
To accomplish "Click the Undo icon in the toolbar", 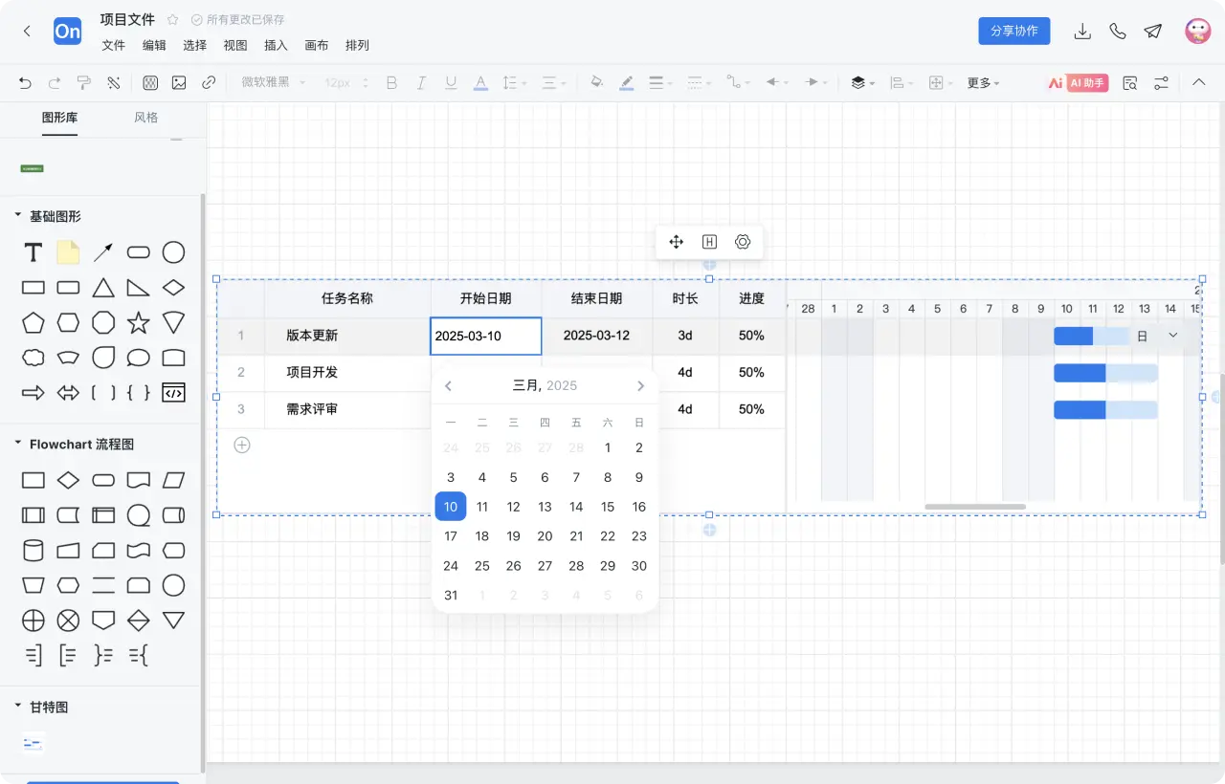I will tap(25, 82).
